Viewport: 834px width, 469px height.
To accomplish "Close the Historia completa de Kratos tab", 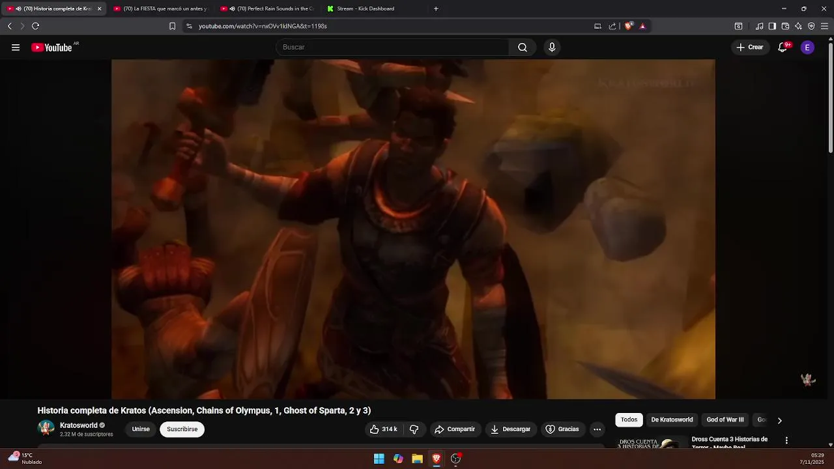I will (99, 8).
